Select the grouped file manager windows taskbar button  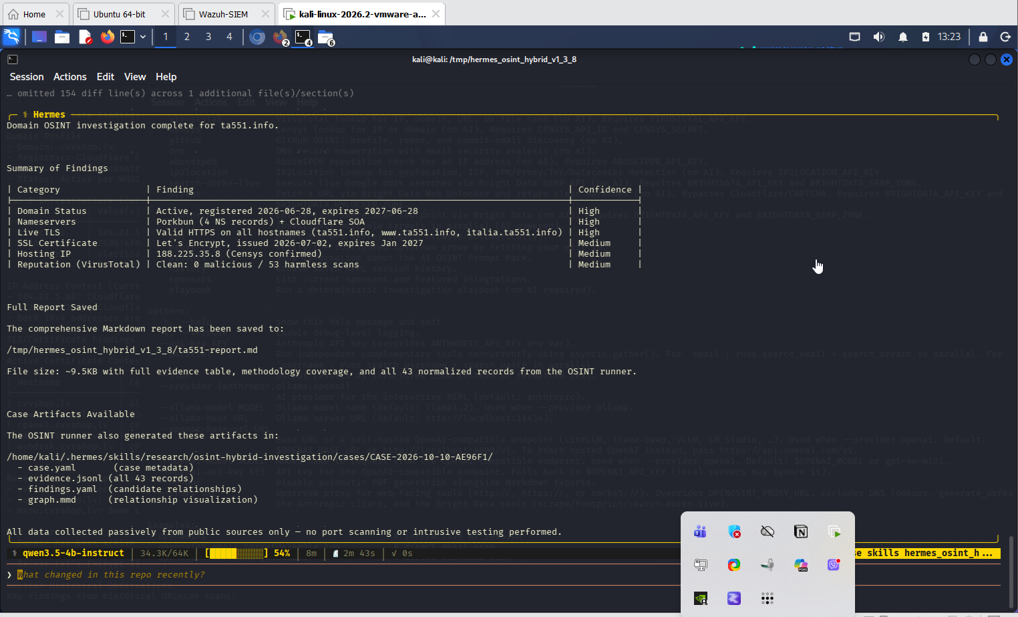pos(326,37)
